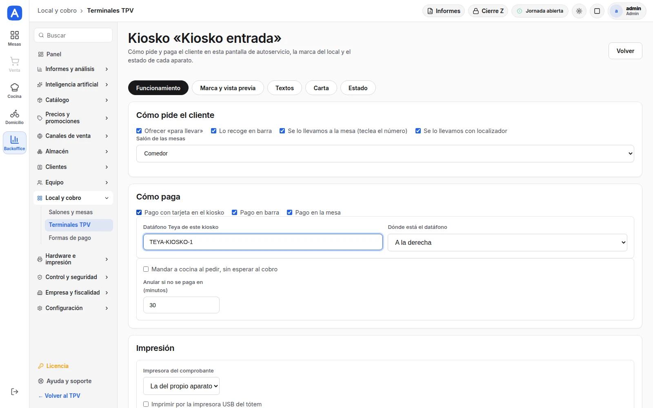Image resolution: width=653 pixels, height=408 pixels.
Task: Click the Volver al TPV link
Action: pos(59,396)
